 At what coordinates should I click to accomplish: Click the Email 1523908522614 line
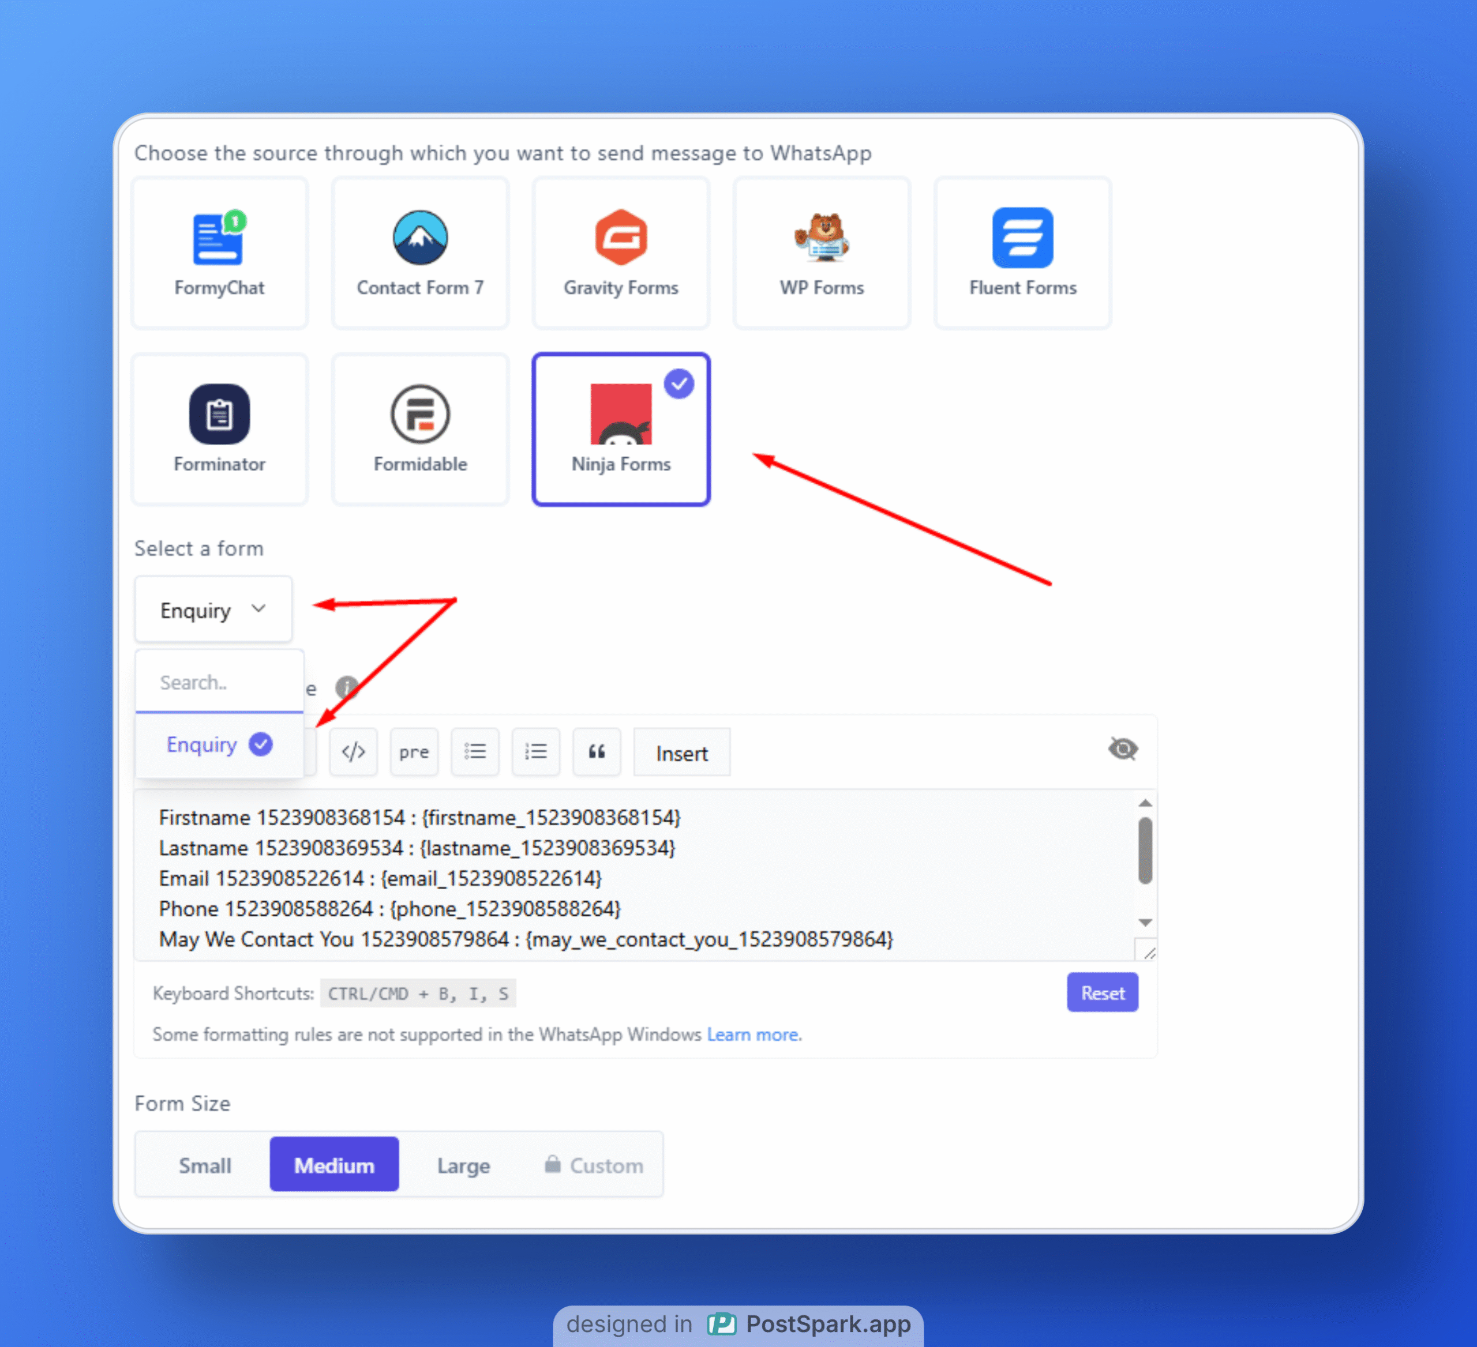380,878
